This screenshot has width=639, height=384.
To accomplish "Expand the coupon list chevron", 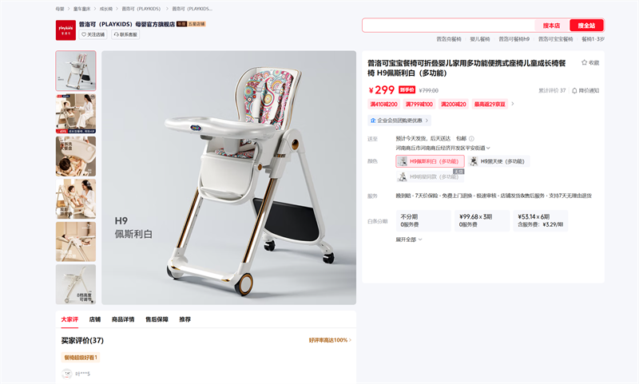I will tap(513, 104).
